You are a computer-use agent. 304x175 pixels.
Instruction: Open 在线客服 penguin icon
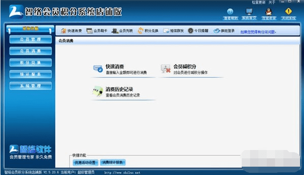(x=269, y=14)
